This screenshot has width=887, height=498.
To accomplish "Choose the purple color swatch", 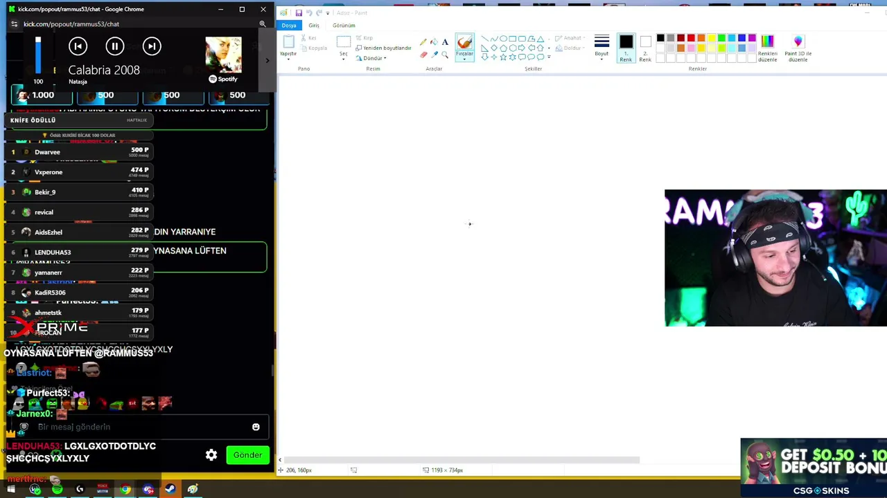I will [x=752, y=38].
